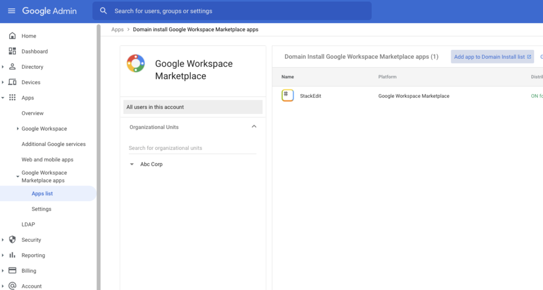The width and height of the screenshot is (543, 290).
Task: Collapse Google Workspace Marketplace apps arrow
Action: [x=17, y=177]
